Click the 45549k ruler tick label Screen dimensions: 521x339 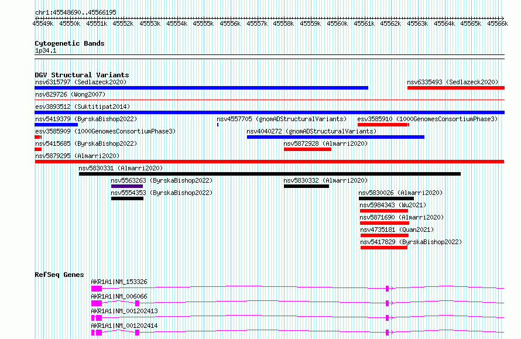(x=43, y=23)
